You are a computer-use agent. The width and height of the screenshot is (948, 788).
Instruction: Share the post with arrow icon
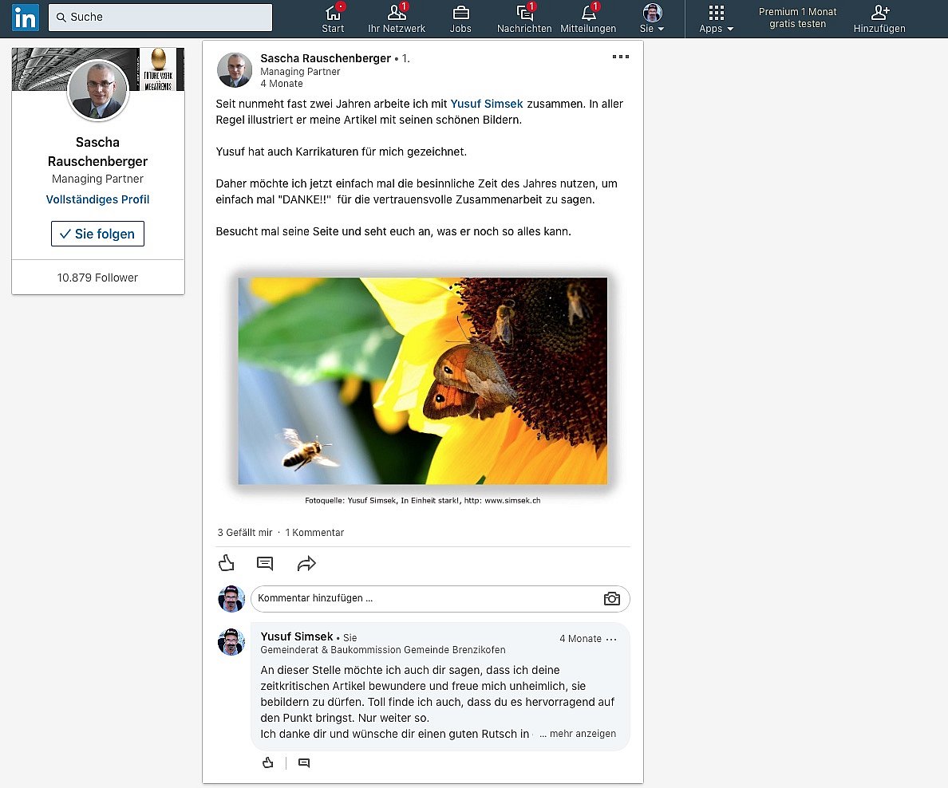point(306,564)
